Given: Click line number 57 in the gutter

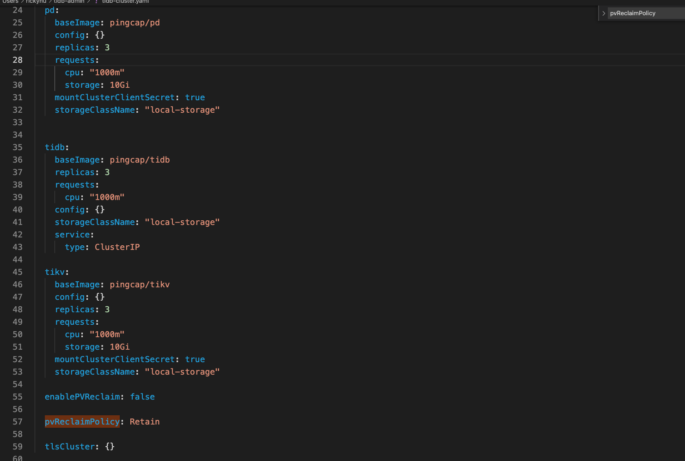Looking at the screenshot, I should 18,422.
